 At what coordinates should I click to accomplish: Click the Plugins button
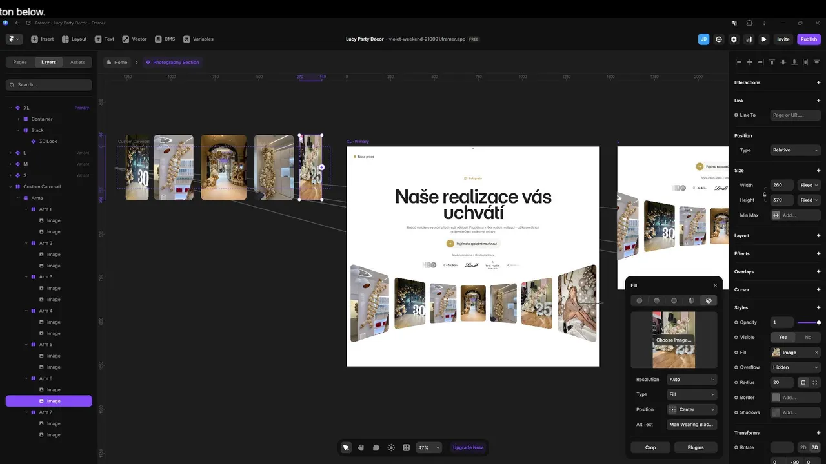pos(696,447)
